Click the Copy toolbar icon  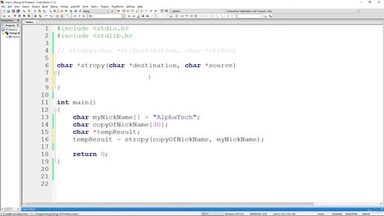[40, 11]
